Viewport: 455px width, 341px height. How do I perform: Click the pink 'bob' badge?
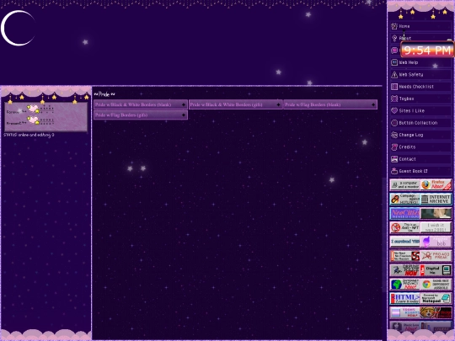coord(436,242)
